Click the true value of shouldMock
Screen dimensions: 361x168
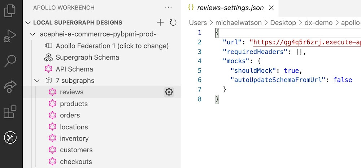tap(291, 70)
